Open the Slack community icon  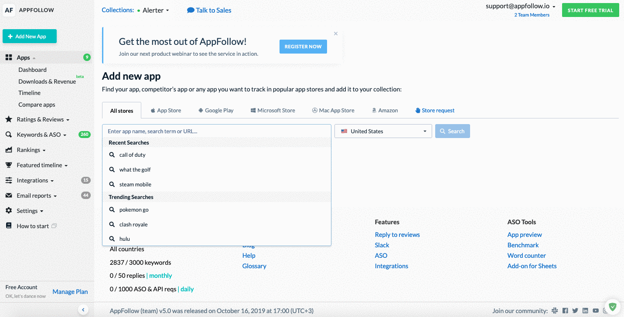pyautogui.click(x=555, y=310)
